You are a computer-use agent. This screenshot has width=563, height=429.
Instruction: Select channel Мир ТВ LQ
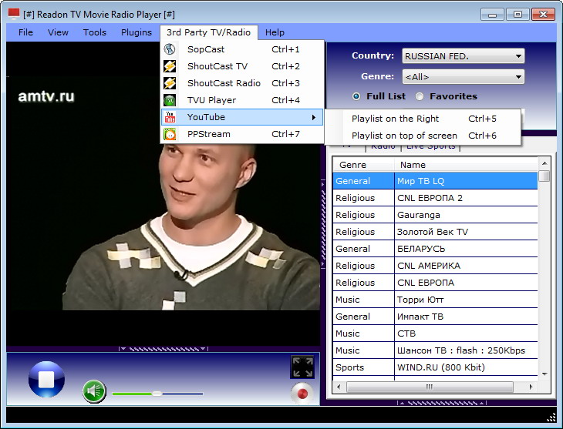[x=435, y=181]
